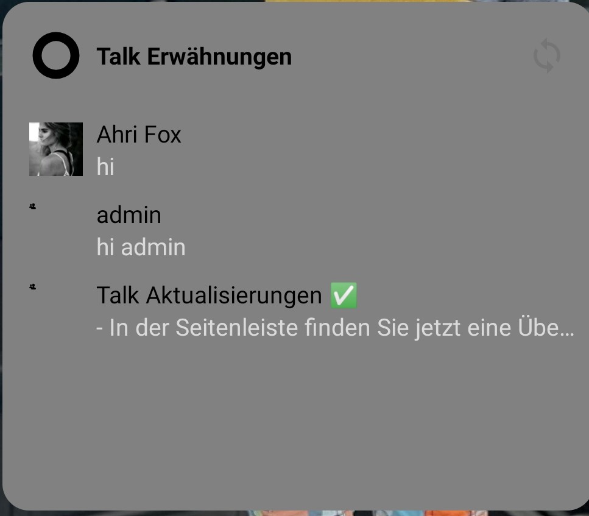Tap the "hi admin" message preview
Viewport: 589px width, 516px height.
(x=141, y=247)
